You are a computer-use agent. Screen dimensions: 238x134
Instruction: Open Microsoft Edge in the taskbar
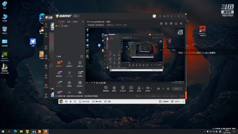(x=15, y=131)
